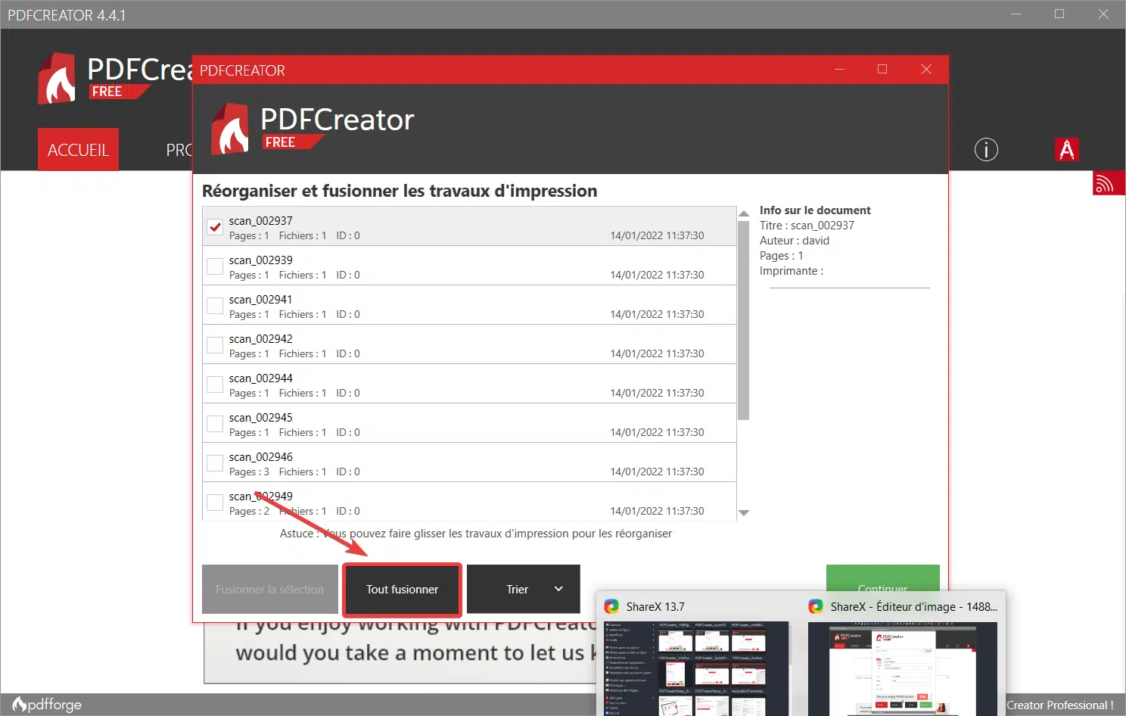Image resolution: width=1126 pixels, height=716 pixels.
Task: Minimize the PDFCREATOR dialog window
Action: (x=839, y=69)
